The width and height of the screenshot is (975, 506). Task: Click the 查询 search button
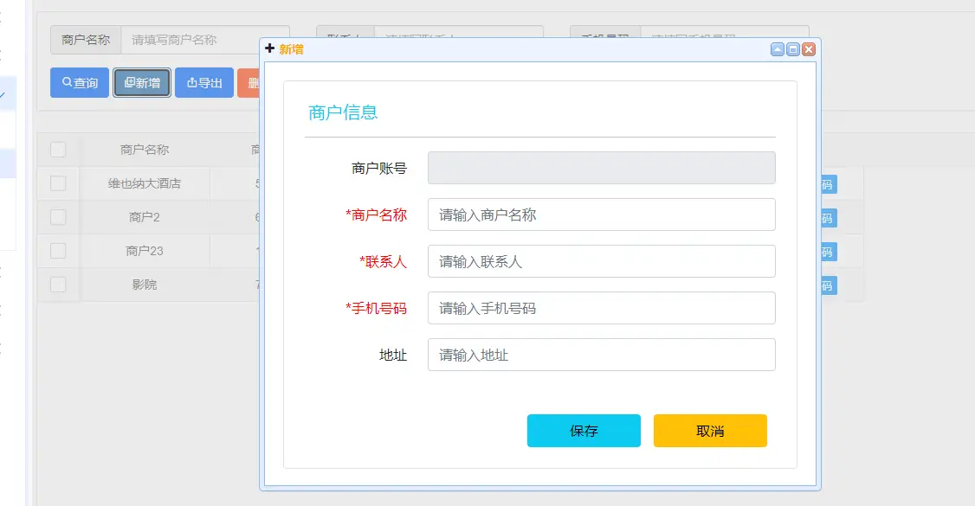80,83
